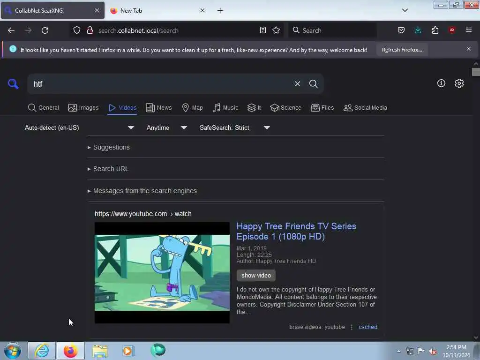Go back using the browser back arrow

(x=11, y=30)
